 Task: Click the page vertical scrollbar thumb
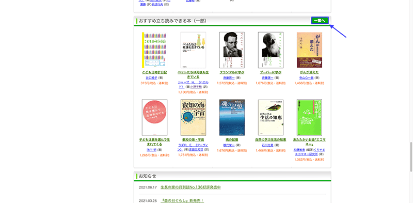[411, 157]
